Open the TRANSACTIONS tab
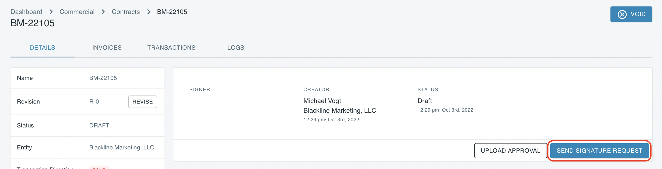Image resolution: width=662 pixels, height=169 pixels. coord(171,47)
